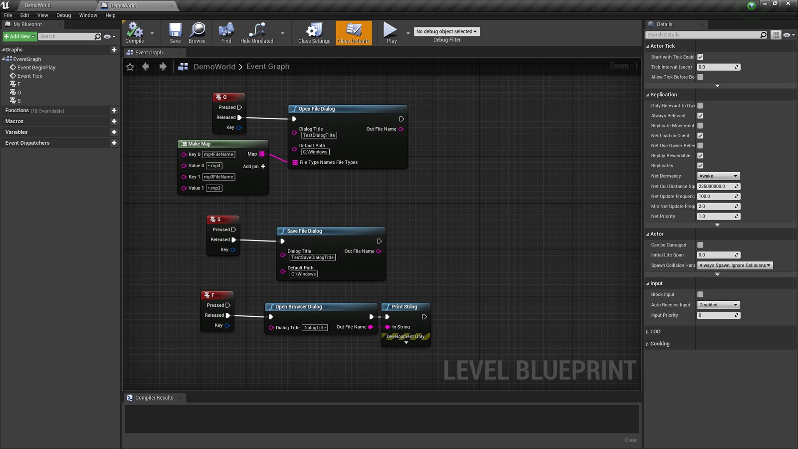Click the Find binoculars icon
Image resolution: width=798 pixels, height=449 pixels.
226,31
